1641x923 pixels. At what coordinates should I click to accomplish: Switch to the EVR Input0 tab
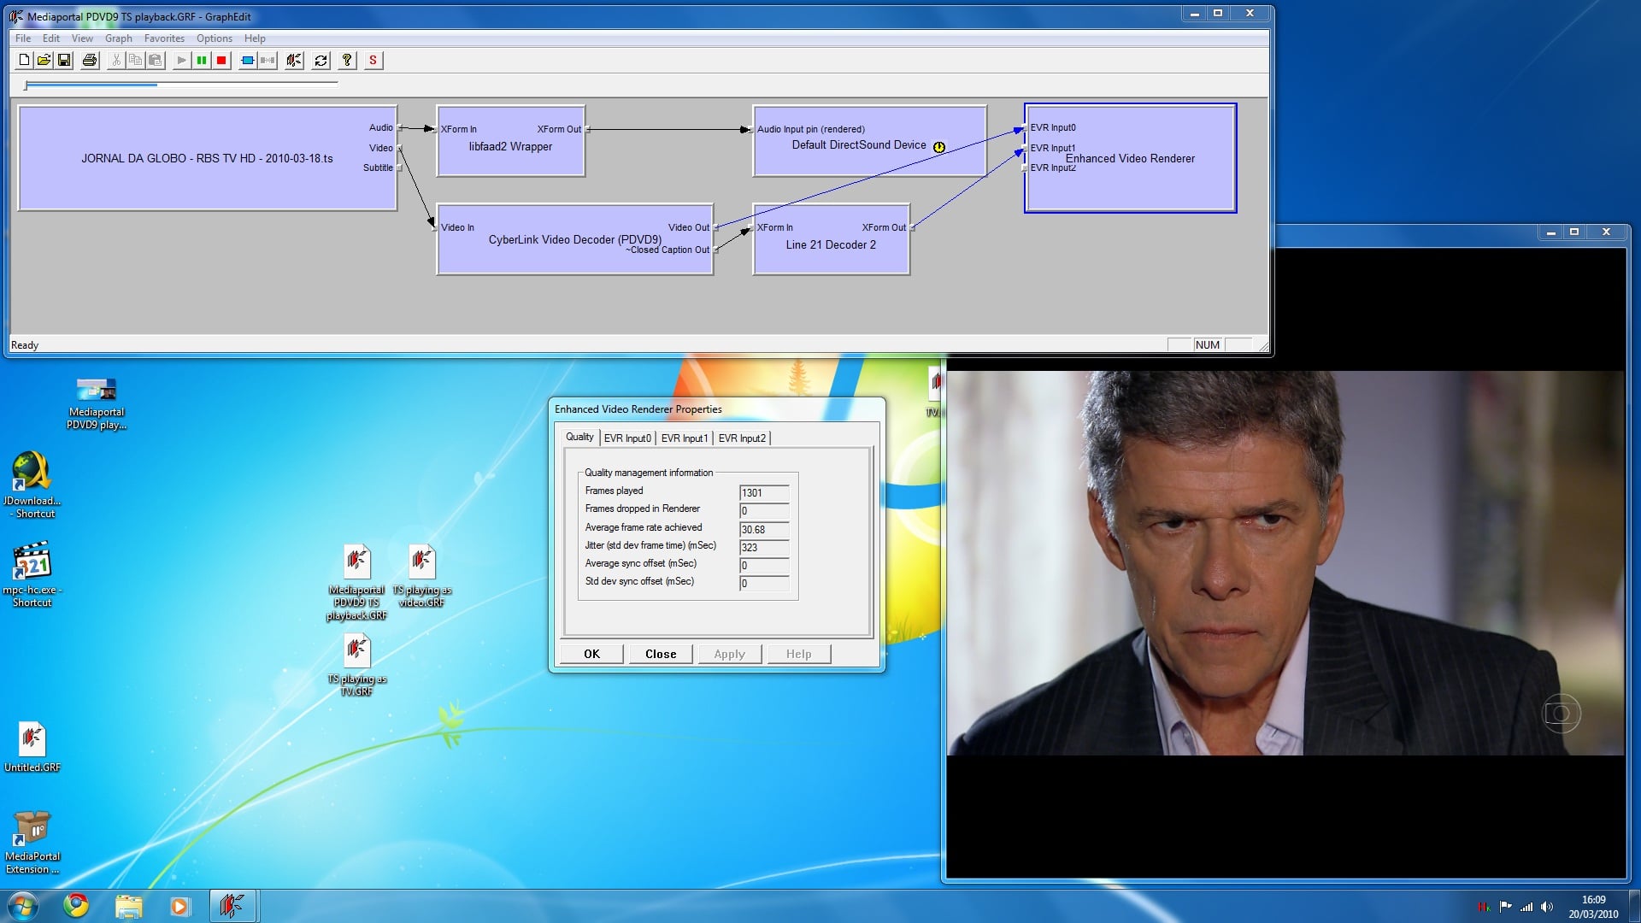point(627,438)
